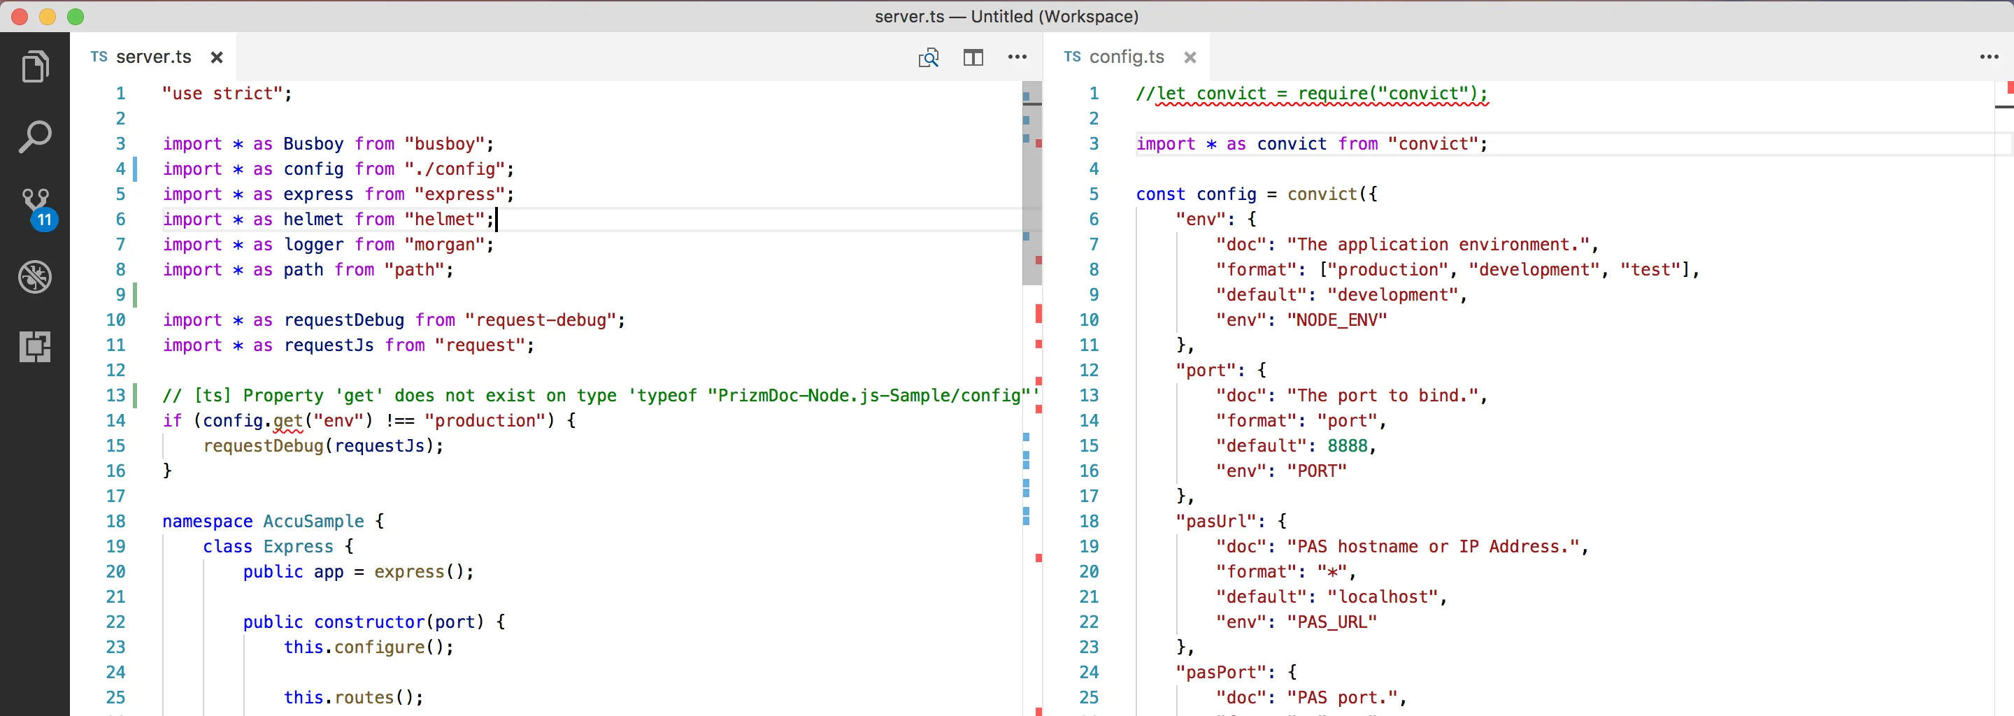Open the Search view in activity bar
This screenshot has width=2014, height=716.
coord(35,137)
